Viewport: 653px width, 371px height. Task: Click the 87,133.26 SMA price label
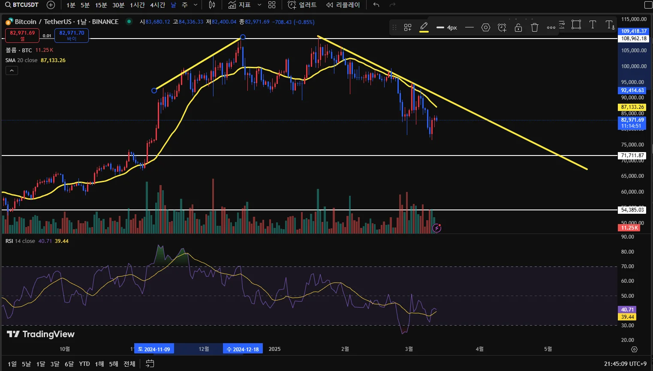pos(632,107)
